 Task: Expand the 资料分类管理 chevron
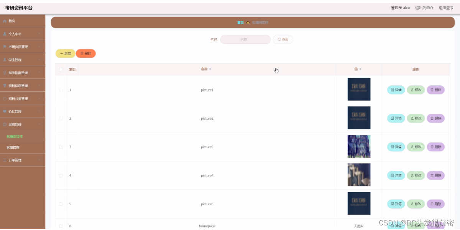click(x=39, y=99)
